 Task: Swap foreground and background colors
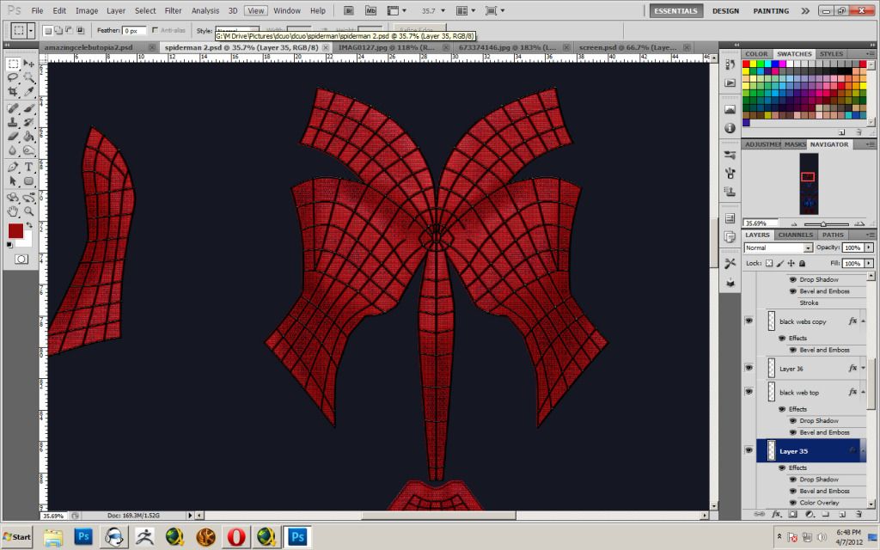(x=28, y=225)
